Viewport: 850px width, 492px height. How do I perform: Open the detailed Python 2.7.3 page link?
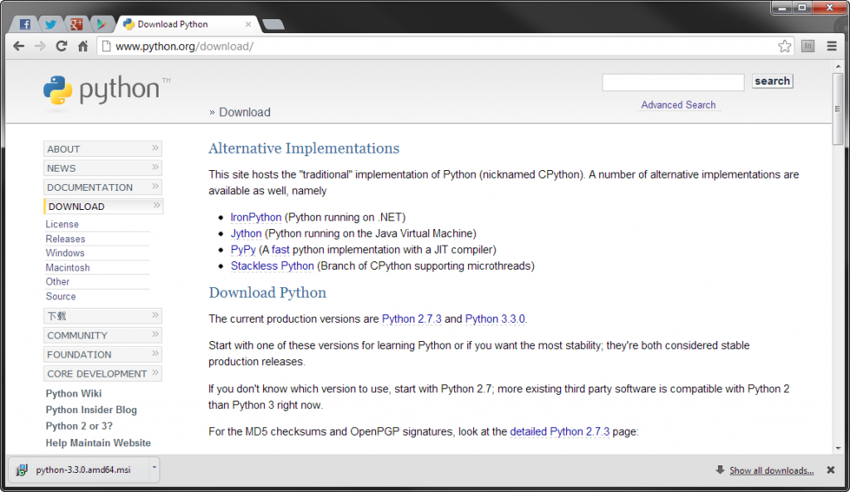(x=559, y=431)
